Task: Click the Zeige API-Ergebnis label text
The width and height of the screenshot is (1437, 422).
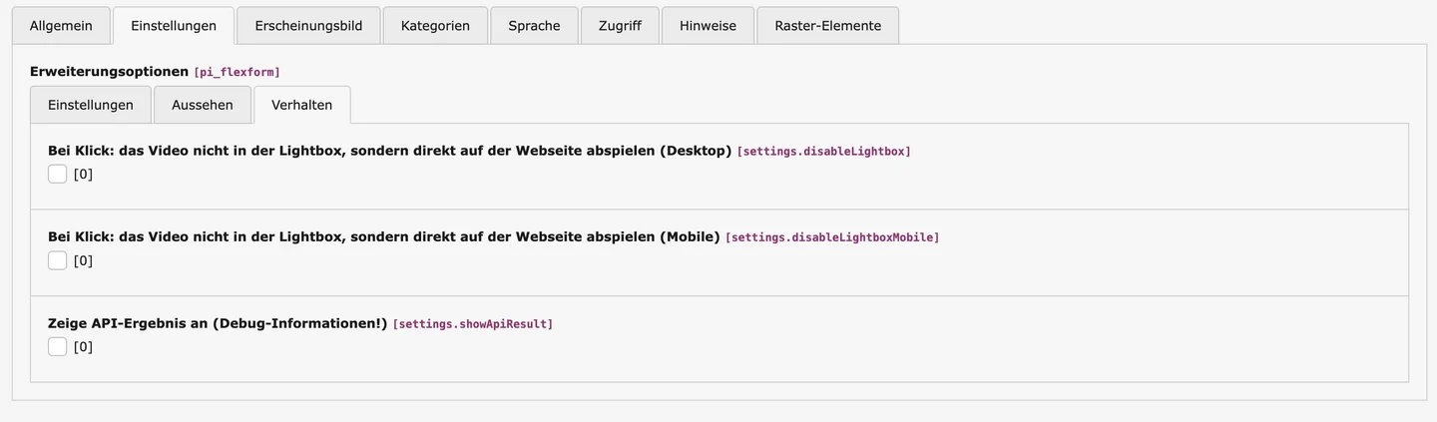Action: pyautogui.click(x=218, y=323)
